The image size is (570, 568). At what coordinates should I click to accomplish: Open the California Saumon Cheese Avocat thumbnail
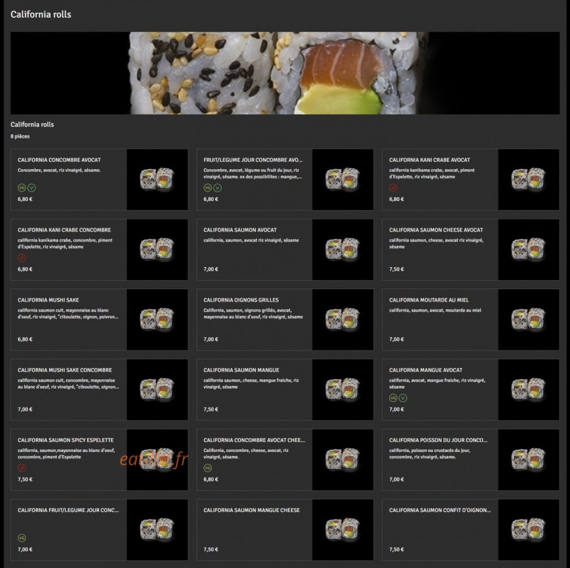pyautogui.click(x=529, y=249)
